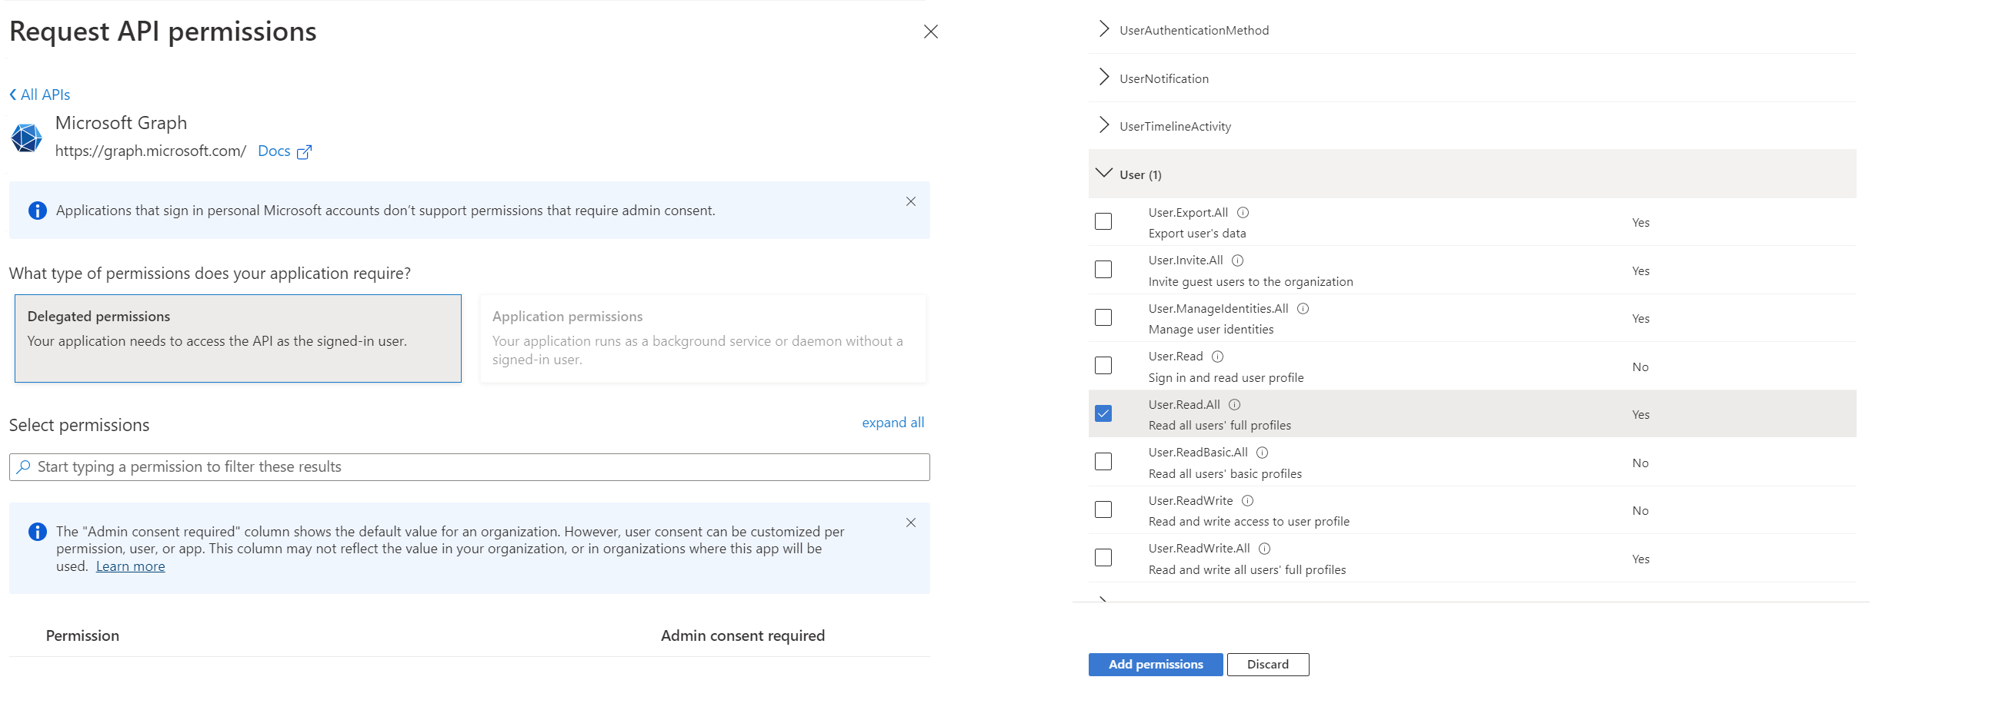
Task: Check the User.Read permission
Action: tap(1103, 367)
